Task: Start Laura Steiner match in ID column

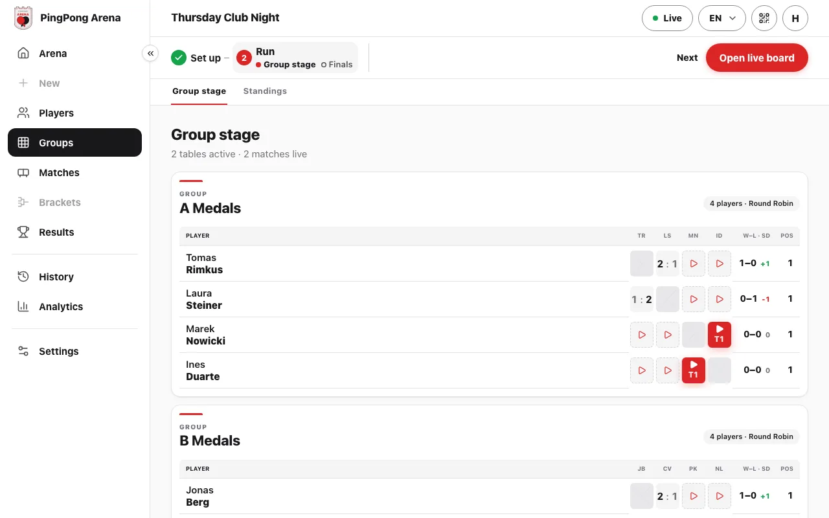Action: [720, 299]
